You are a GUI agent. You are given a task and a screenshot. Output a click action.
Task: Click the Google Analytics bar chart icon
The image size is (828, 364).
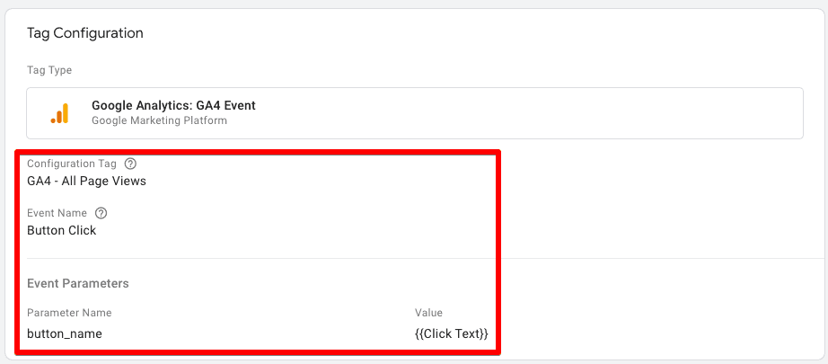(59, 113)
